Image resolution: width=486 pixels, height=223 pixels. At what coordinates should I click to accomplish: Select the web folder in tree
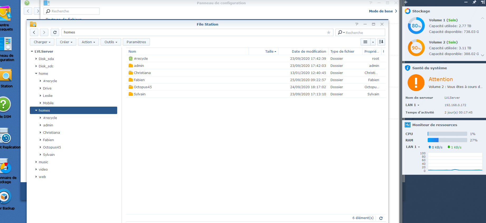[42, 177]
